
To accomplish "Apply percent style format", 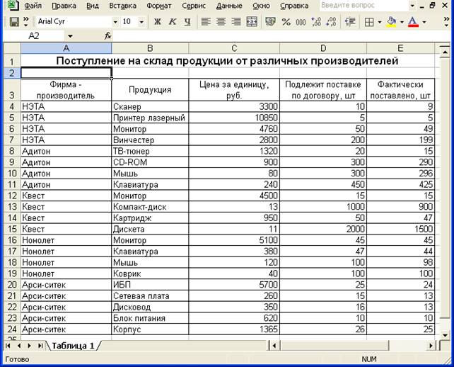I will click(286, 22).
